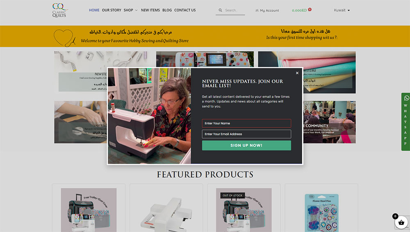The height and width of the screenshot is (232, 410).
Task: Focus the Enter Your Name field
Action: coord(246,123)
